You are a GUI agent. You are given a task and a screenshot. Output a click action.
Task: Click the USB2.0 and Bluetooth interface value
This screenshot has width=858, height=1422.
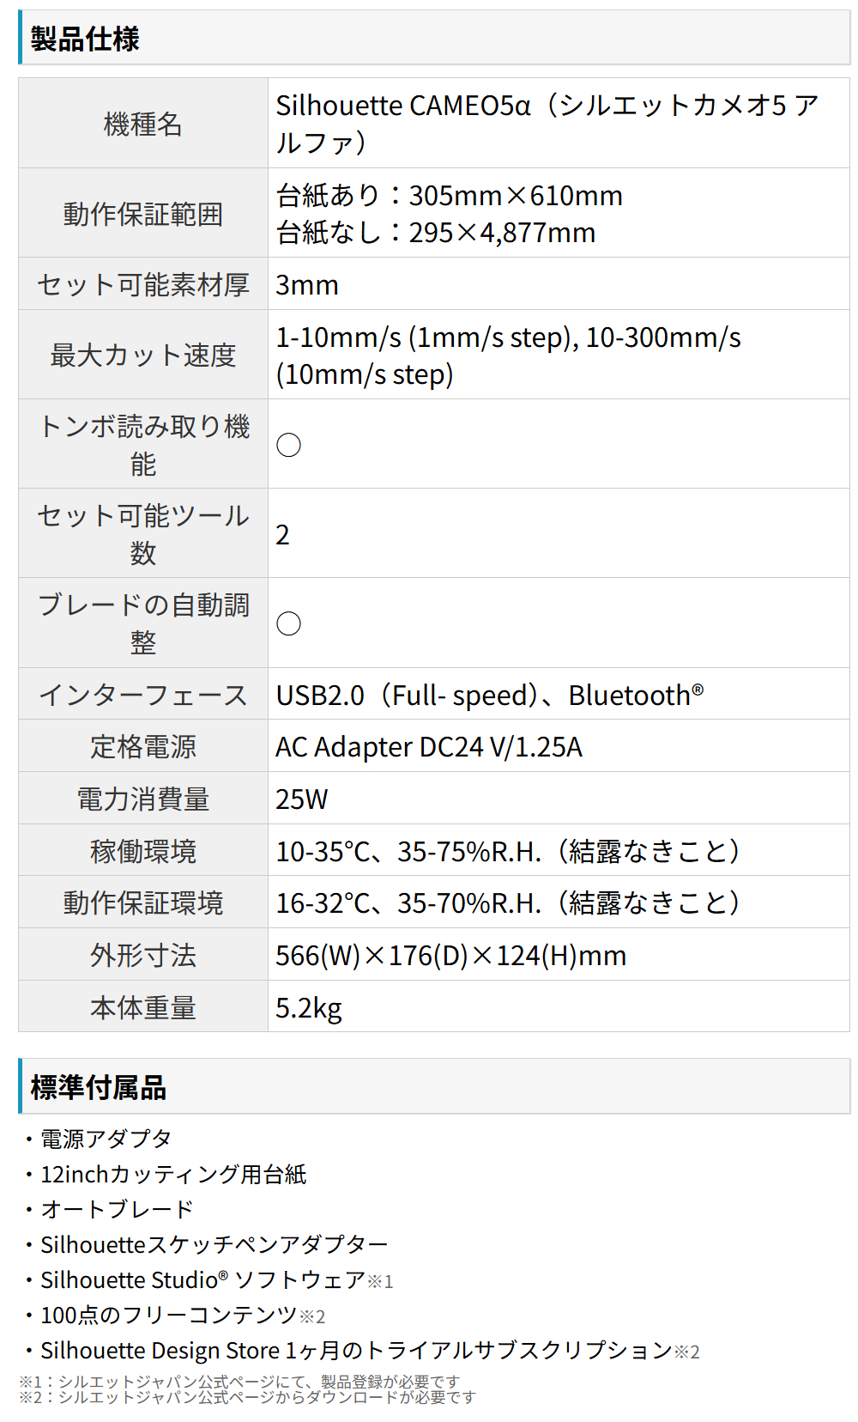[x=489, y=695]
